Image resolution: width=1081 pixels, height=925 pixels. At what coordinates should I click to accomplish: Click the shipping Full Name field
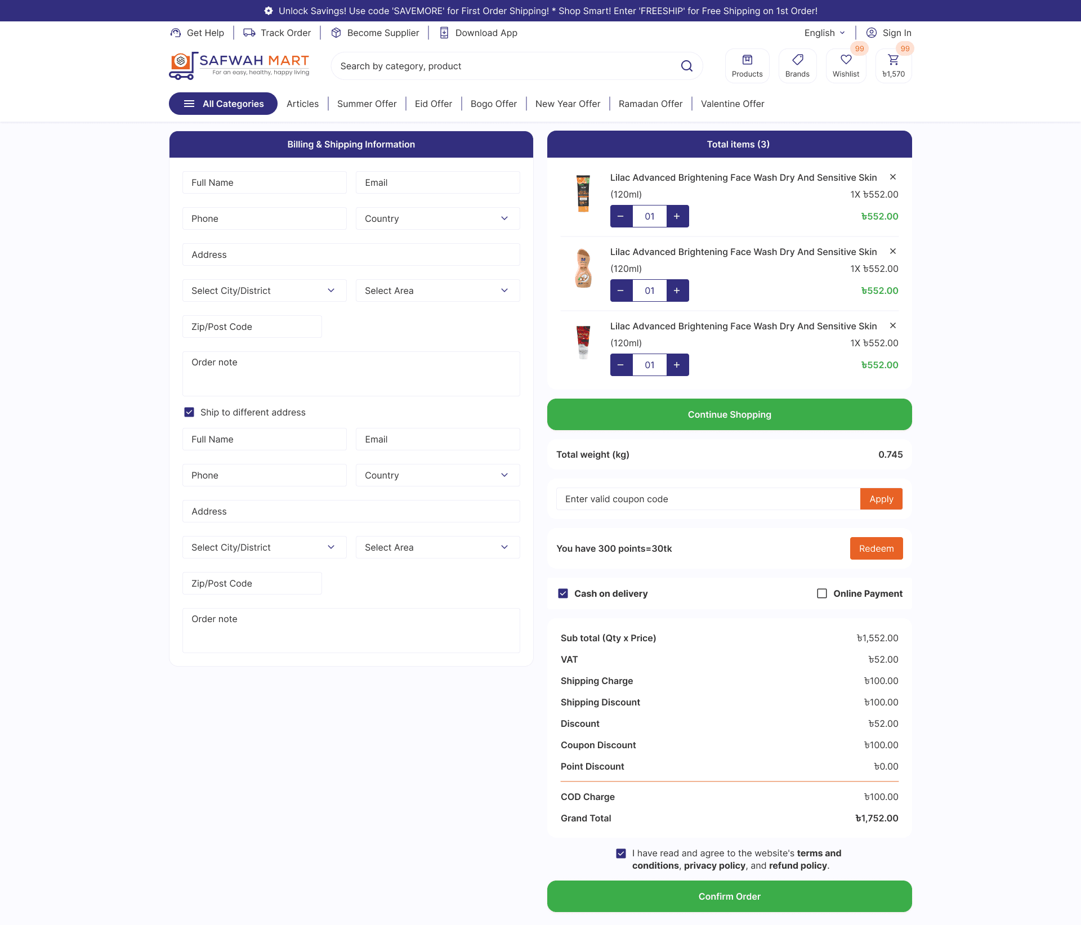265,439
